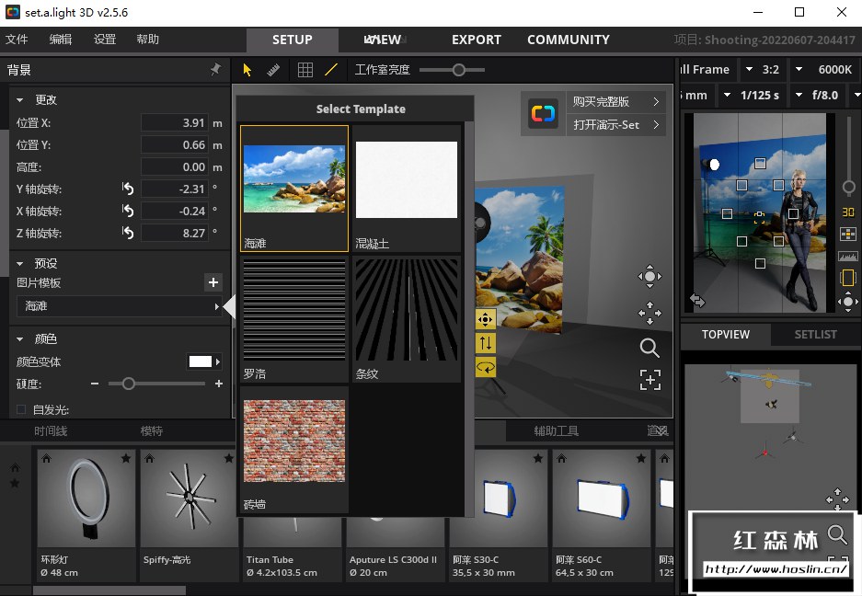Toggle the home icon on 阿莱 S60-C card

(561, 458)
